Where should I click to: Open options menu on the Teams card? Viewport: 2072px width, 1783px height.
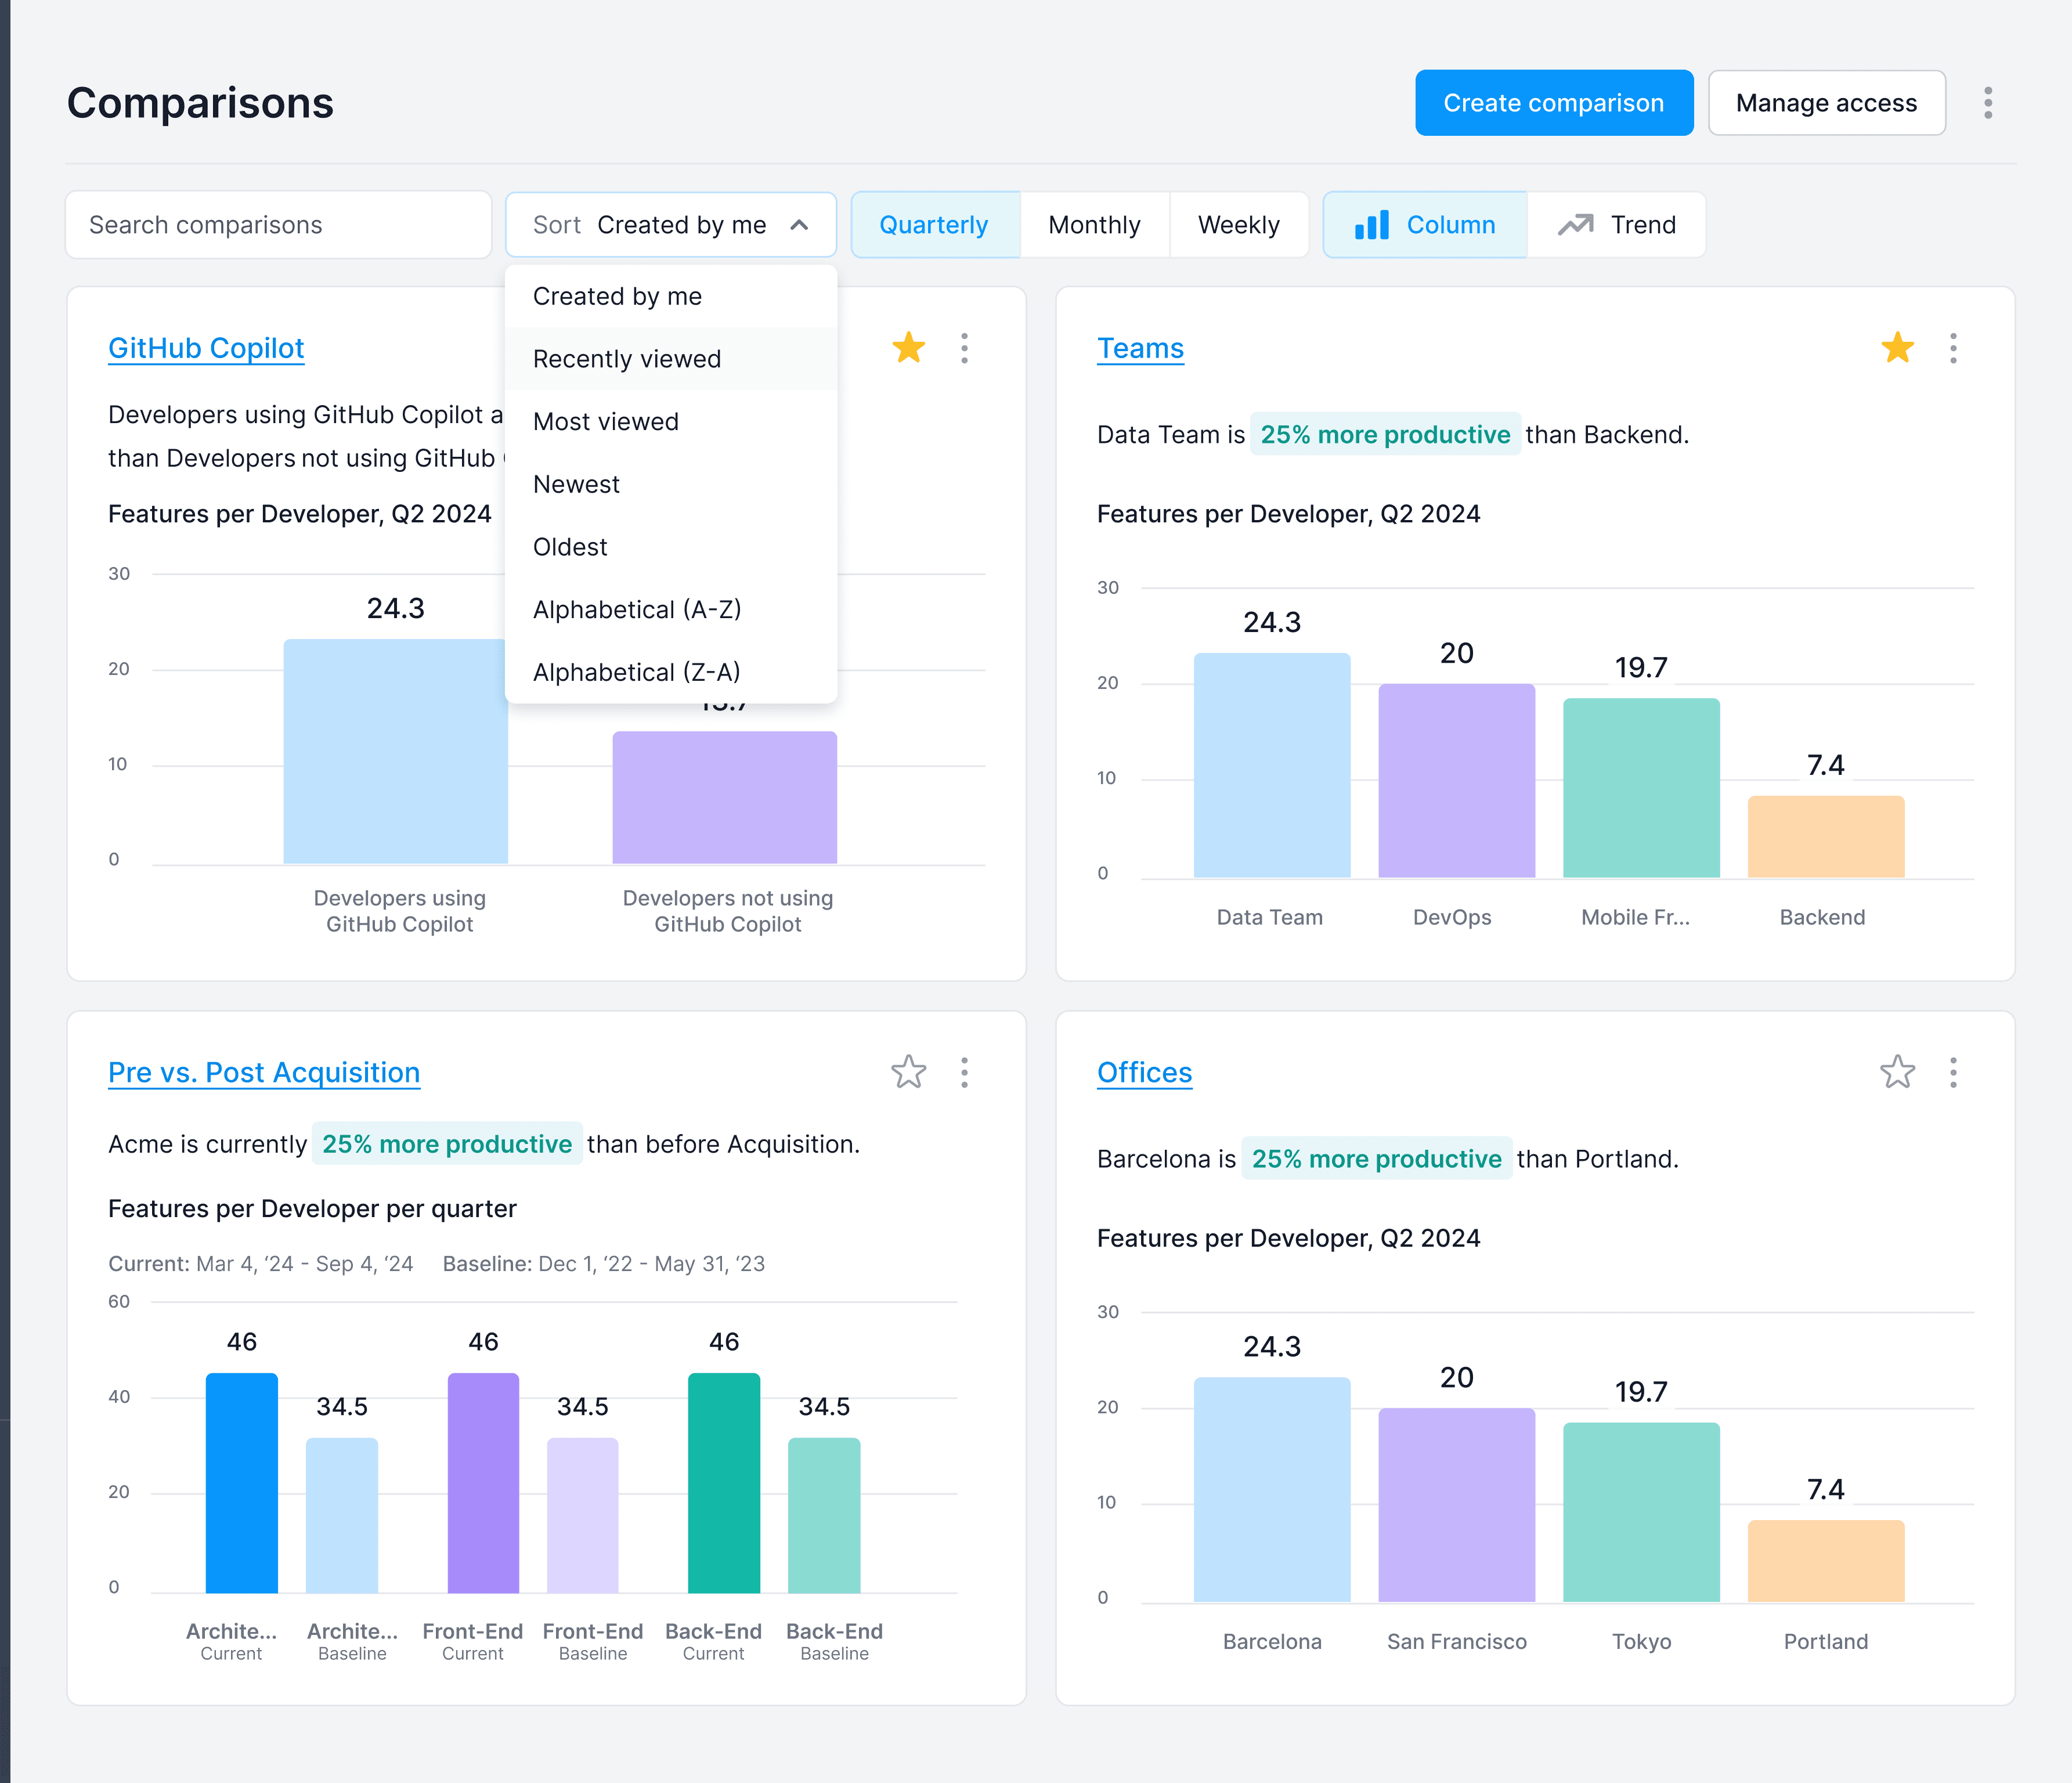[1952, 348]
